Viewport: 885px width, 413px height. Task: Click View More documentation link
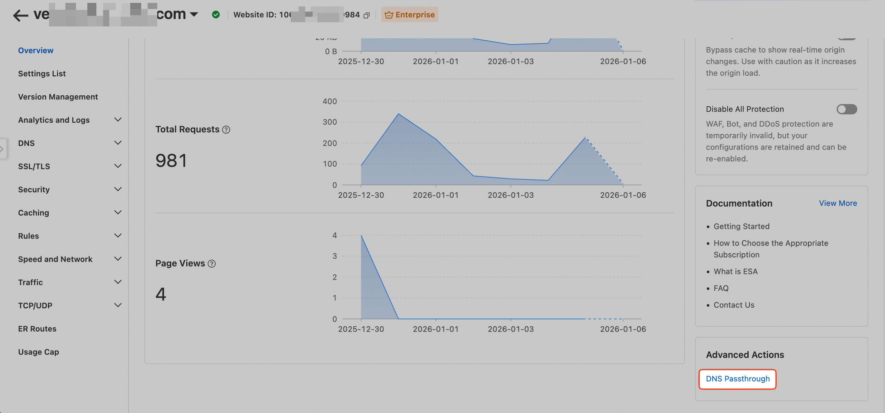tap(838, 203)
